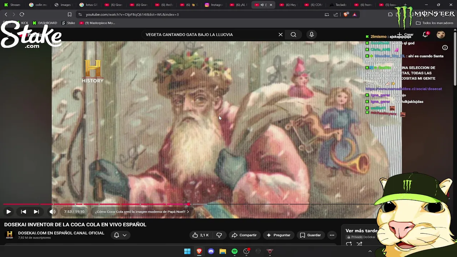Open Windows Start menu in taskbar
This screenshot has height=257, width=457.
(187, 251)
